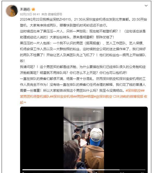This screenshot has height=173, width=154.
Task: Open the blurred username link
Action: pyautogui.click(x=25, y=9)
